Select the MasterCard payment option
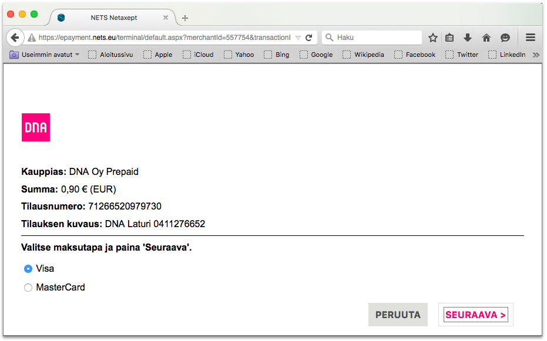This screenshot has width=547, height=341. tap(28, 288)
